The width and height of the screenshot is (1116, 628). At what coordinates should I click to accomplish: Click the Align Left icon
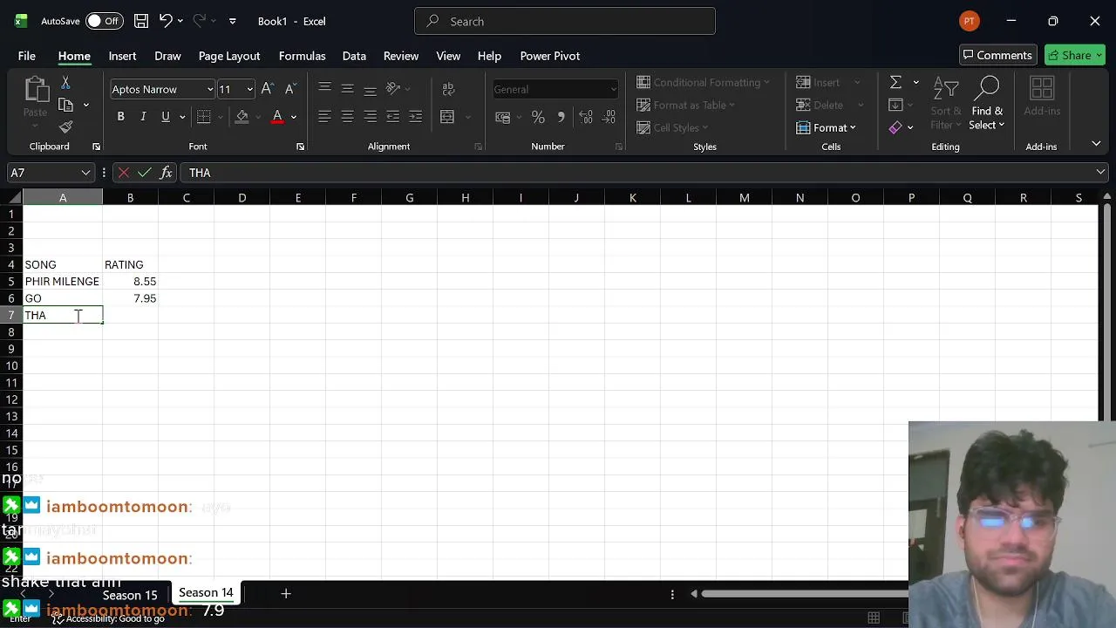tap(324, 117)
